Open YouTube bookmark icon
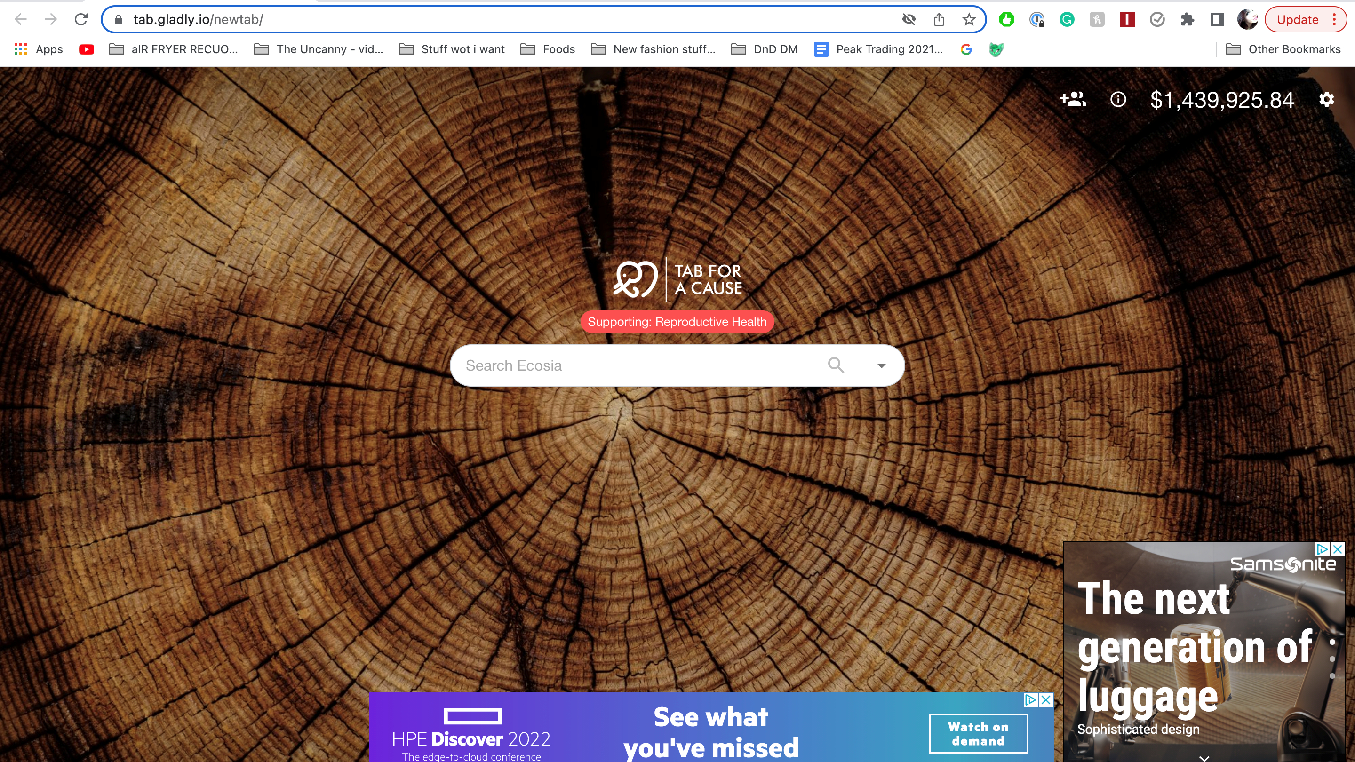The width and height of the screenshot is (1355, 762). click(86, 49)
